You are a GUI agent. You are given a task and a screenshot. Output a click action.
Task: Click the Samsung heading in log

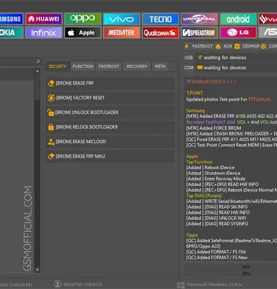click(195, 111)
